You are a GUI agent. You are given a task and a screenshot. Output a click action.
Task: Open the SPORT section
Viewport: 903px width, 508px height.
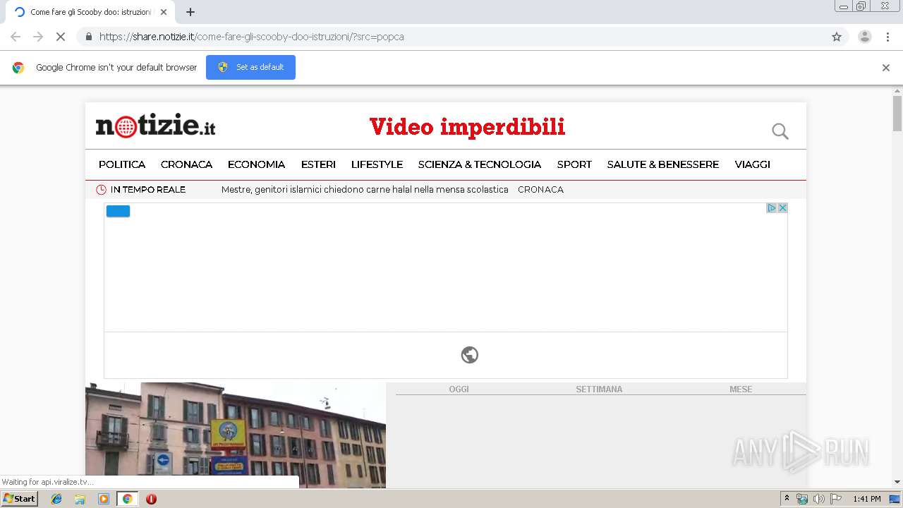click(x=574, y=164)
